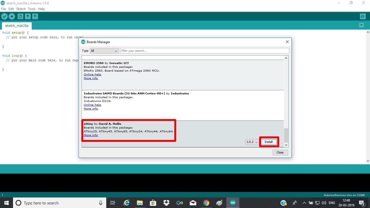
Task: Install the attiny board package
Action: (269, 142)
